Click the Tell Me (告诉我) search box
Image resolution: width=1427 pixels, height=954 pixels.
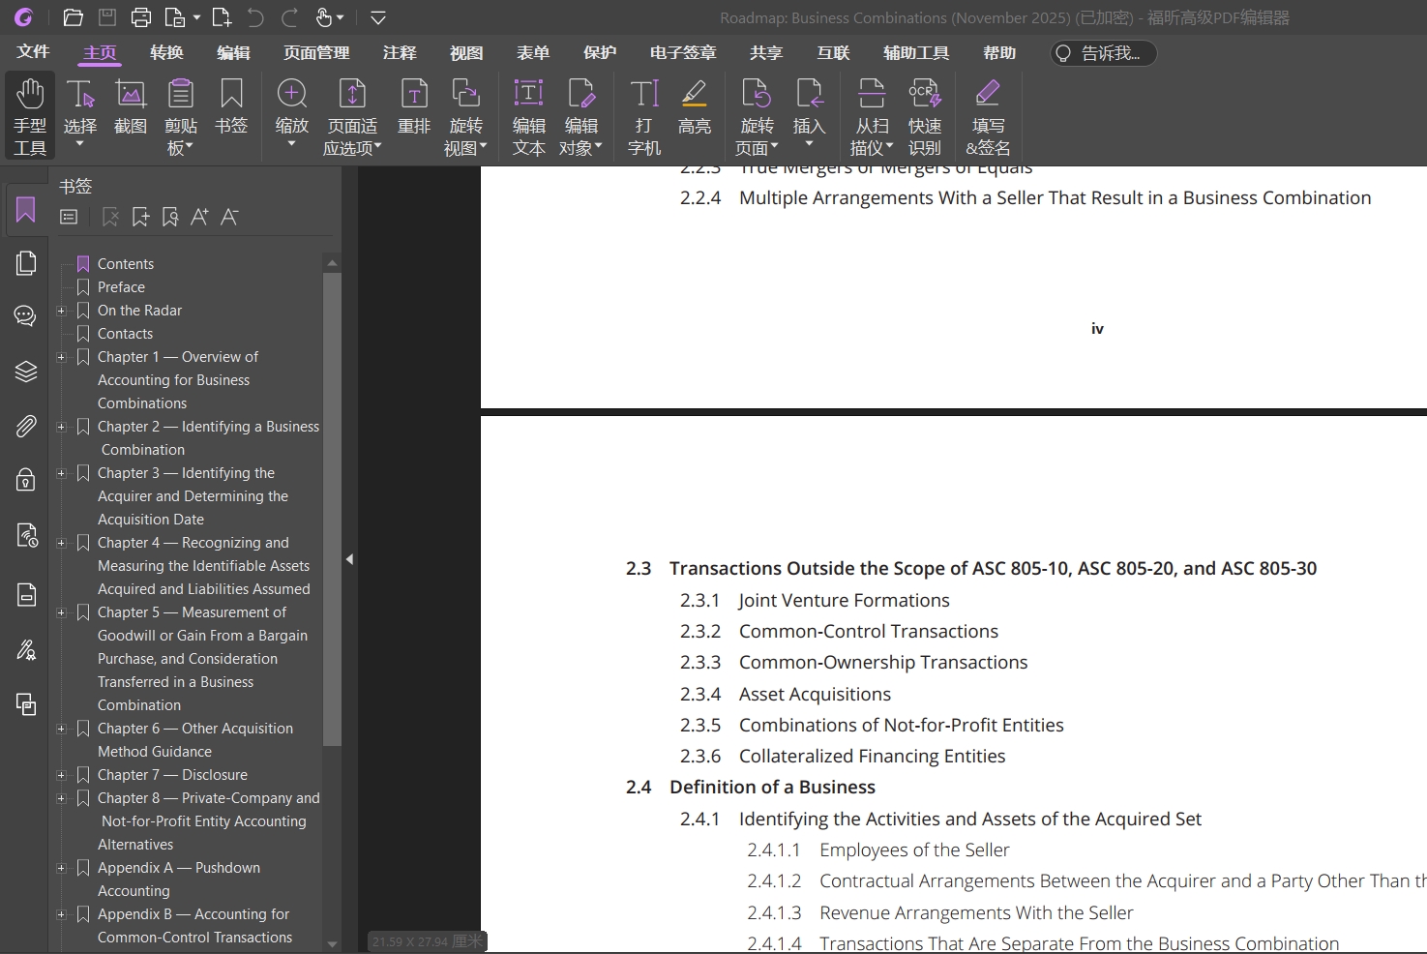click(1103, 53)
